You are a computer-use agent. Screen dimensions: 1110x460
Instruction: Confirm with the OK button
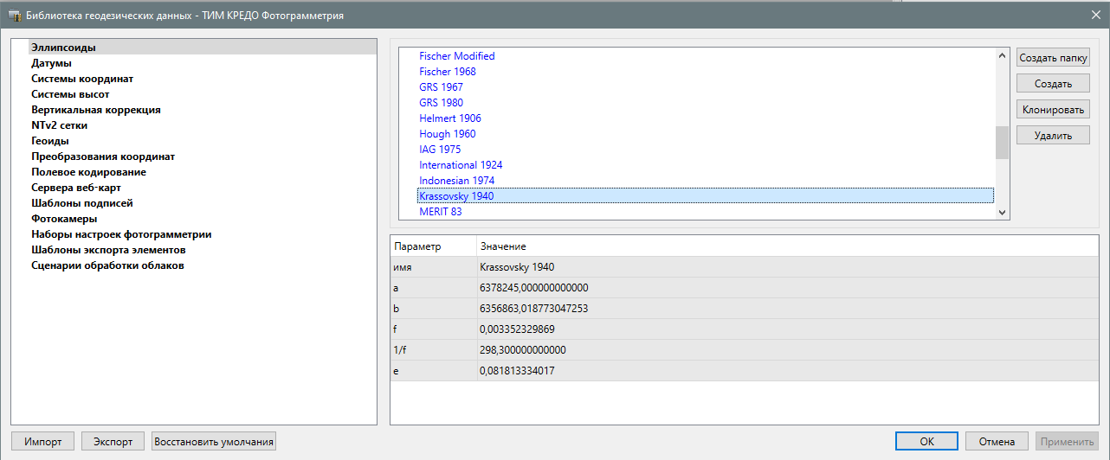[x=926, y=441]
